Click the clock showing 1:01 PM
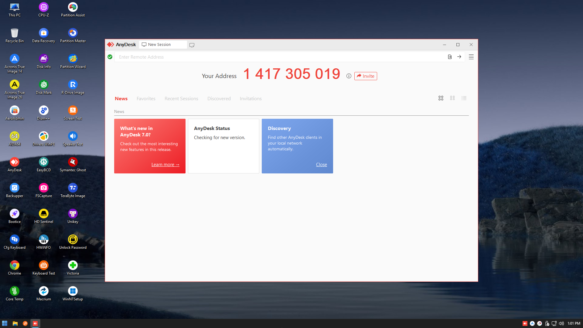 (574, 323)
